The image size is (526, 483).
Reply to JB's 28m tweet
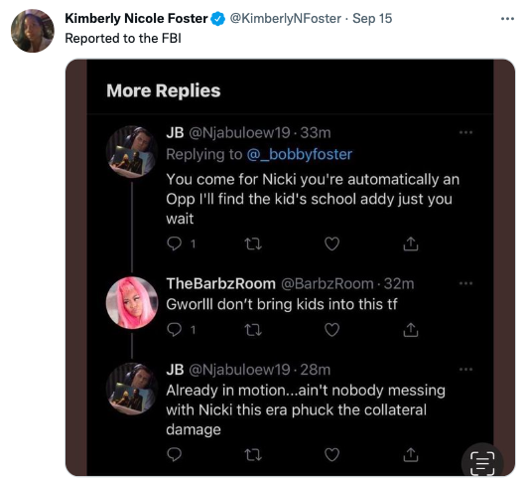[x=175, y=455]
